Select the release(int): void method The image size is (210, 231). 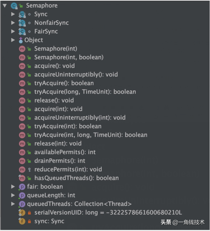click(58, 144)
